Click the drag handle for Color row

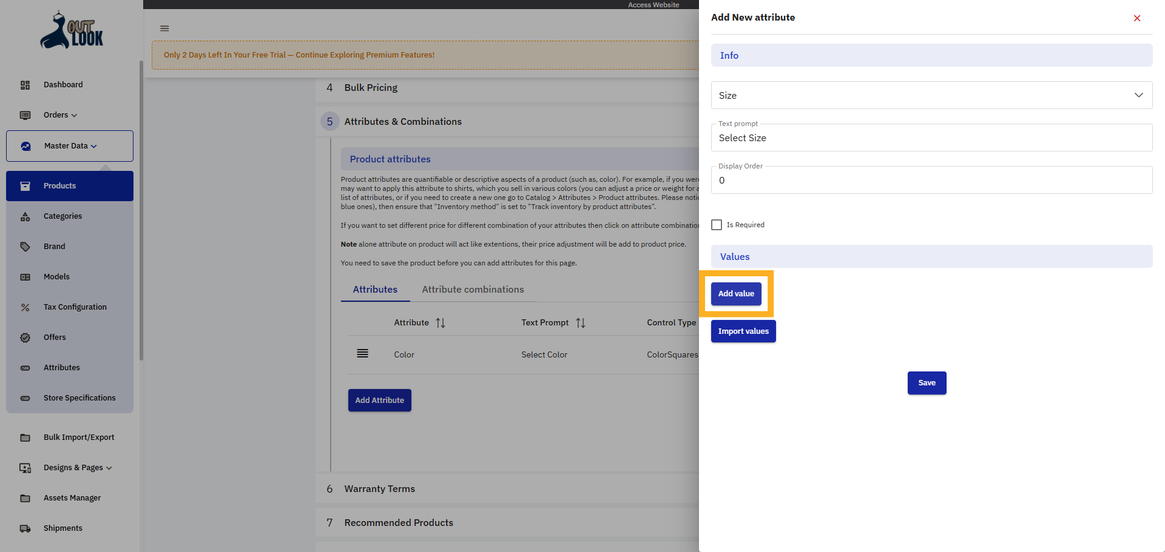click(x=362, y=354)
